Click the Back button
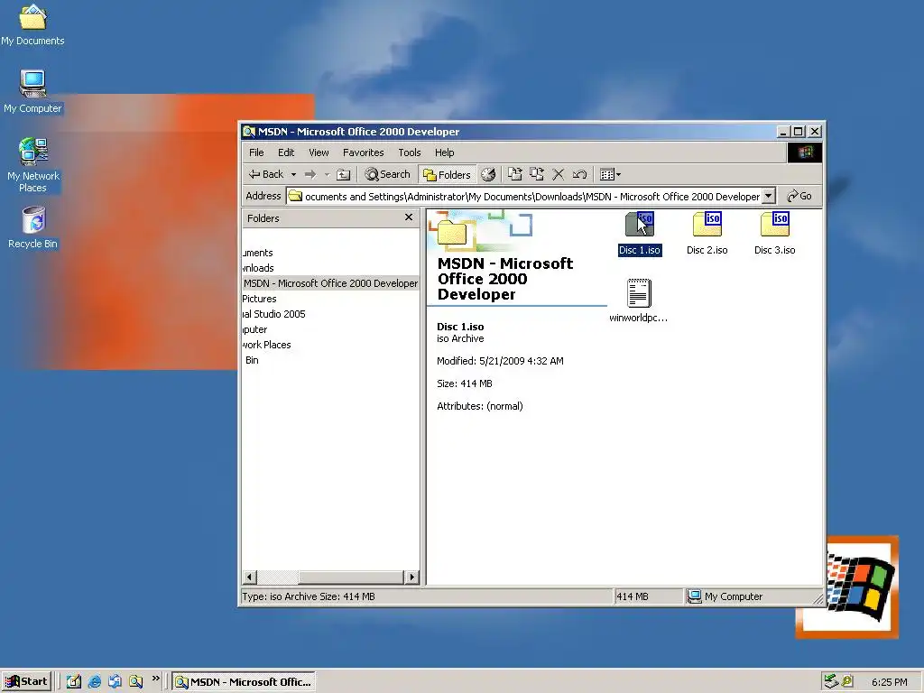The height and width of the screenshot is (693, 924). (x=266, y=174)
